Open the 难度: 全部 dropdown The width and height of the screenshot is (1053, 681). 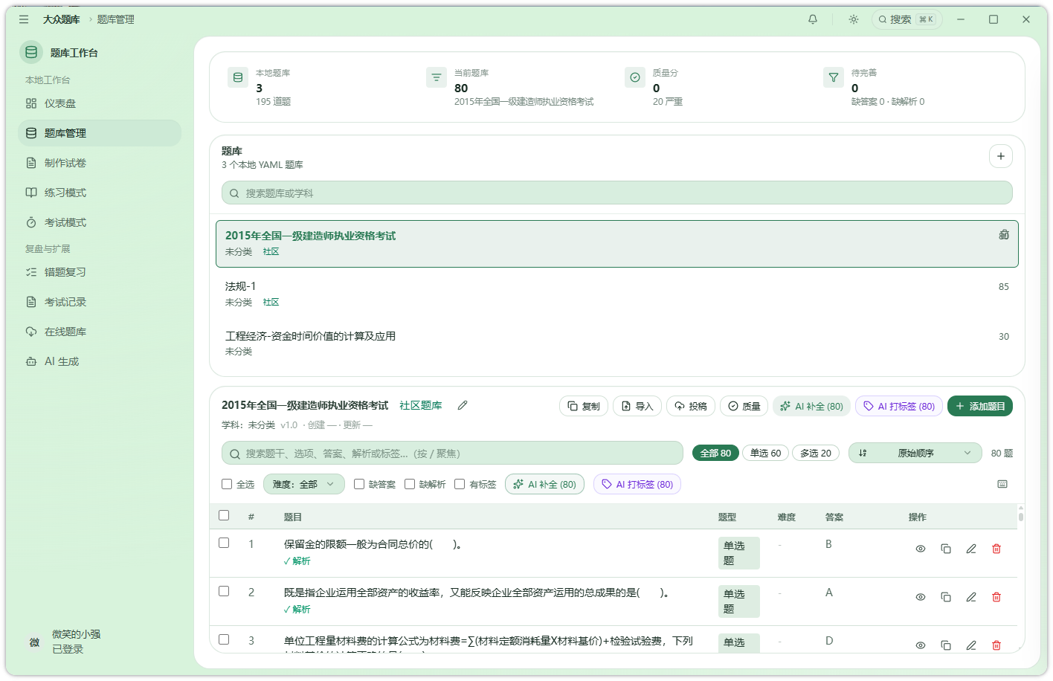(x=304, y=484)
